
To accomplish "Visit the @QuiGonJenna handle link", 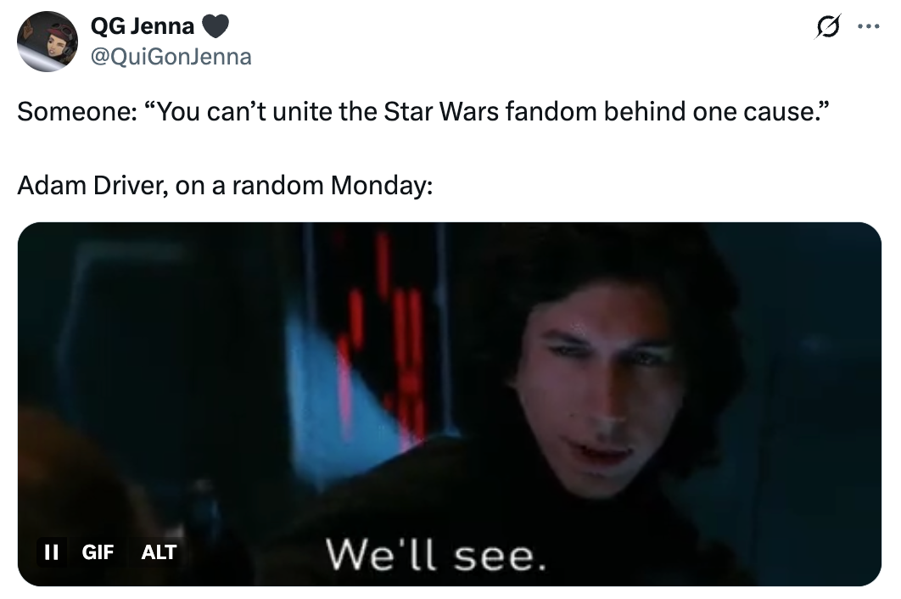I will [171, 57].
